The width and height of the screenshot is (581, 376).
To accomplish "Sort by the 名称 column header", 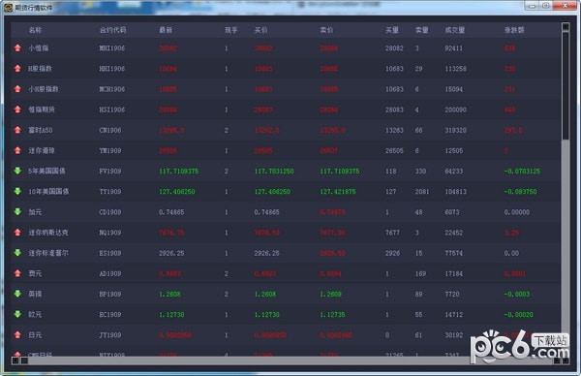I will coord(35,30).
